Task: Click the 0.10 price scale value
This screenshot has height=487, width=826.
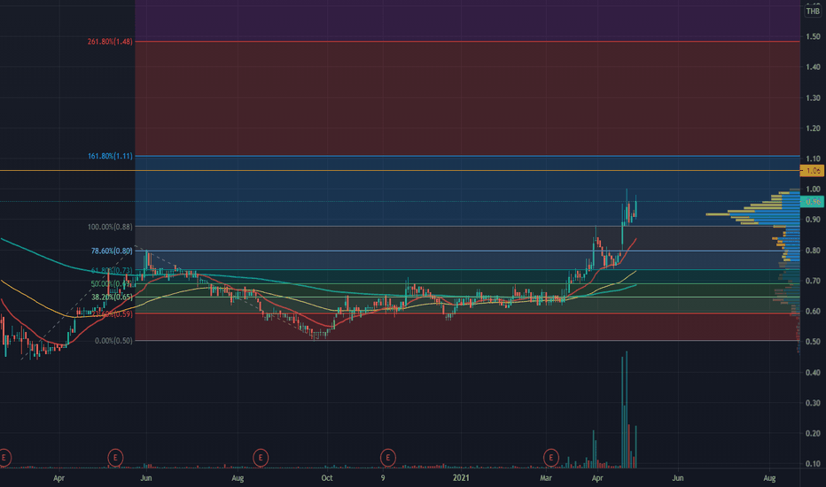Action: [x=813, y=464]
